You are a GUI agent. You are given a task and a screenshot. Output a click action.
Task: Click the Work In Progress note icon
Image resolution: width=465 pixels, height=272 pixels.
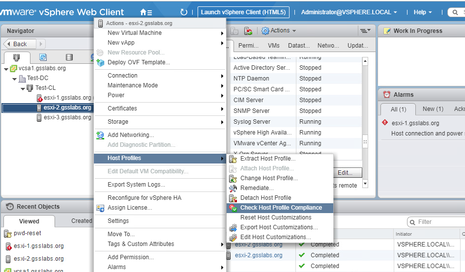click(x=387, y=31)
